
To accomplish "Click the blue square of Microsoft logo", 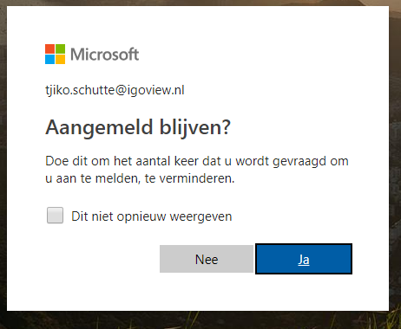I will pyautogui.click(x=49, y=59).
